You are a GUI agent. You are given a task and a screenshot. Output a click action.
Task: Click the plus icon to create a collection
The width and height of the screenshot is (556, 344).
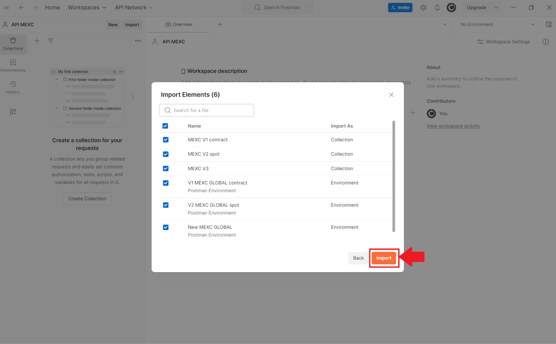click(x=37, y=41)
